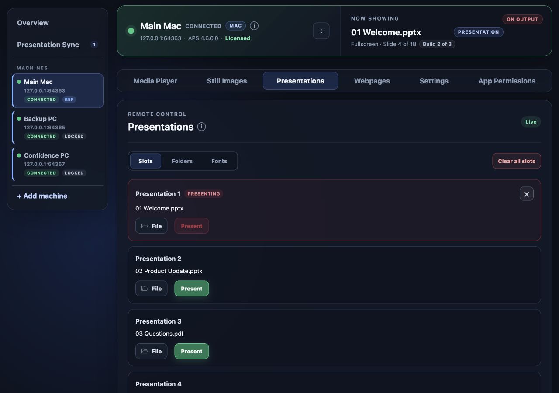Click the Licensed status text

[238, 38]
